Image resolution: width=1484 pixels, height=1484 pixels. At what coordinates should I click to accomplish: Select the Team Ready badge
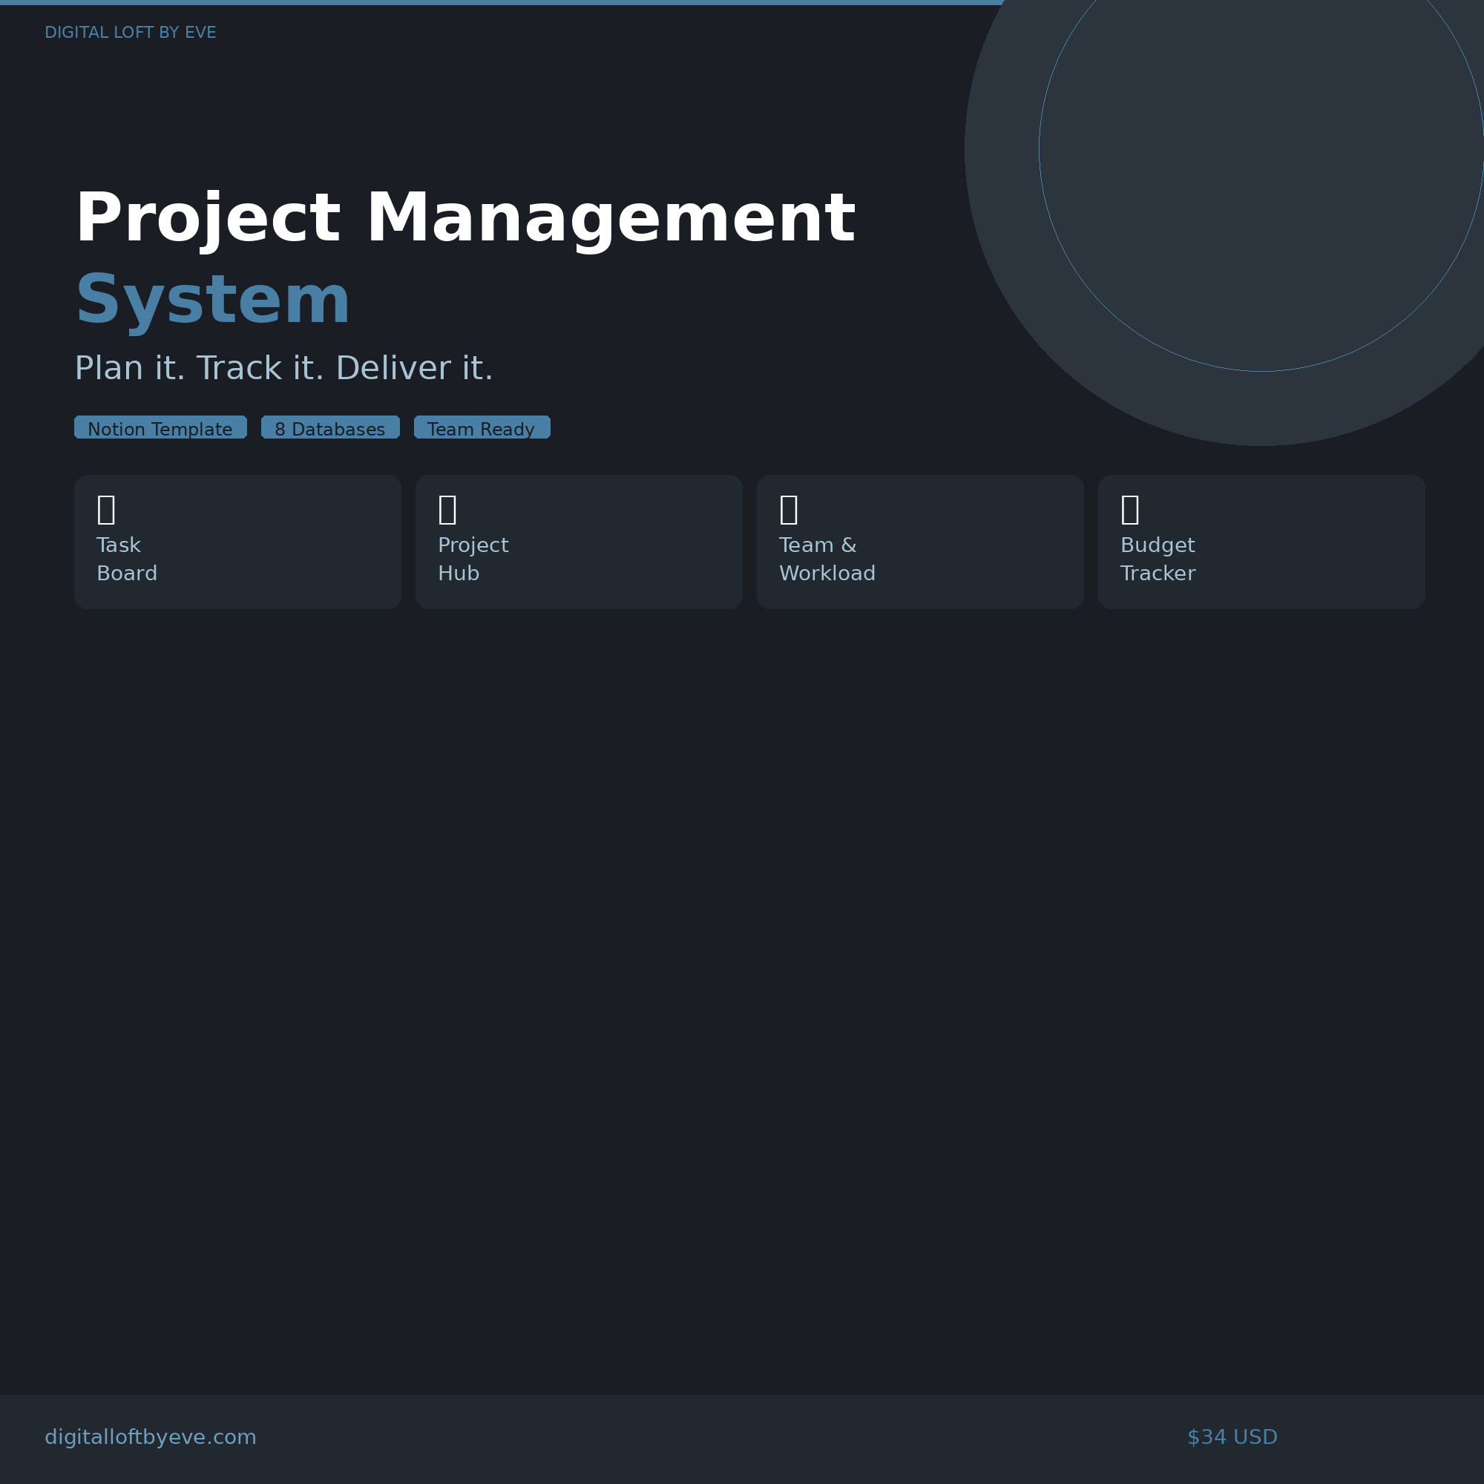click(x=482, y=427)
